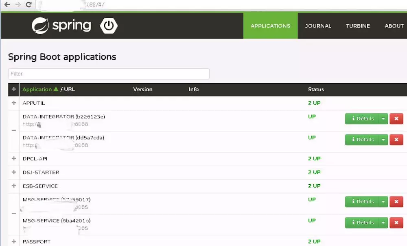Sort by Info column header
Image resolution: width=407 pixels, height=246 pixels.
tap(194, 89)
